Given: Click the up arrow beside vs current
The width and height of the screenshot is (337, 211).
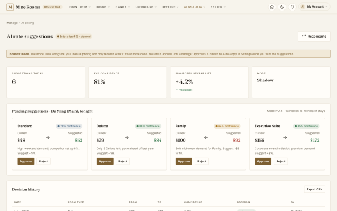Looking at the screenshot, I should pos(177,90).
